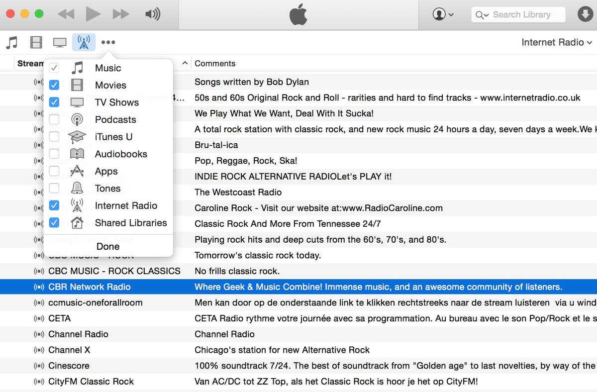Click the iTunes U label in the popup
The height and width of the screenshot is (392, 597).
[113, 137]
